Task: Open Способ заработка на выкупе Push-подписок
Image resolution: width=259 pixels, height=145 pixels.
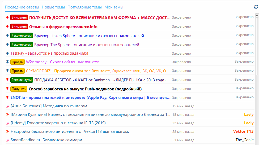Action: pyautogui.click(x=85, y=89)
